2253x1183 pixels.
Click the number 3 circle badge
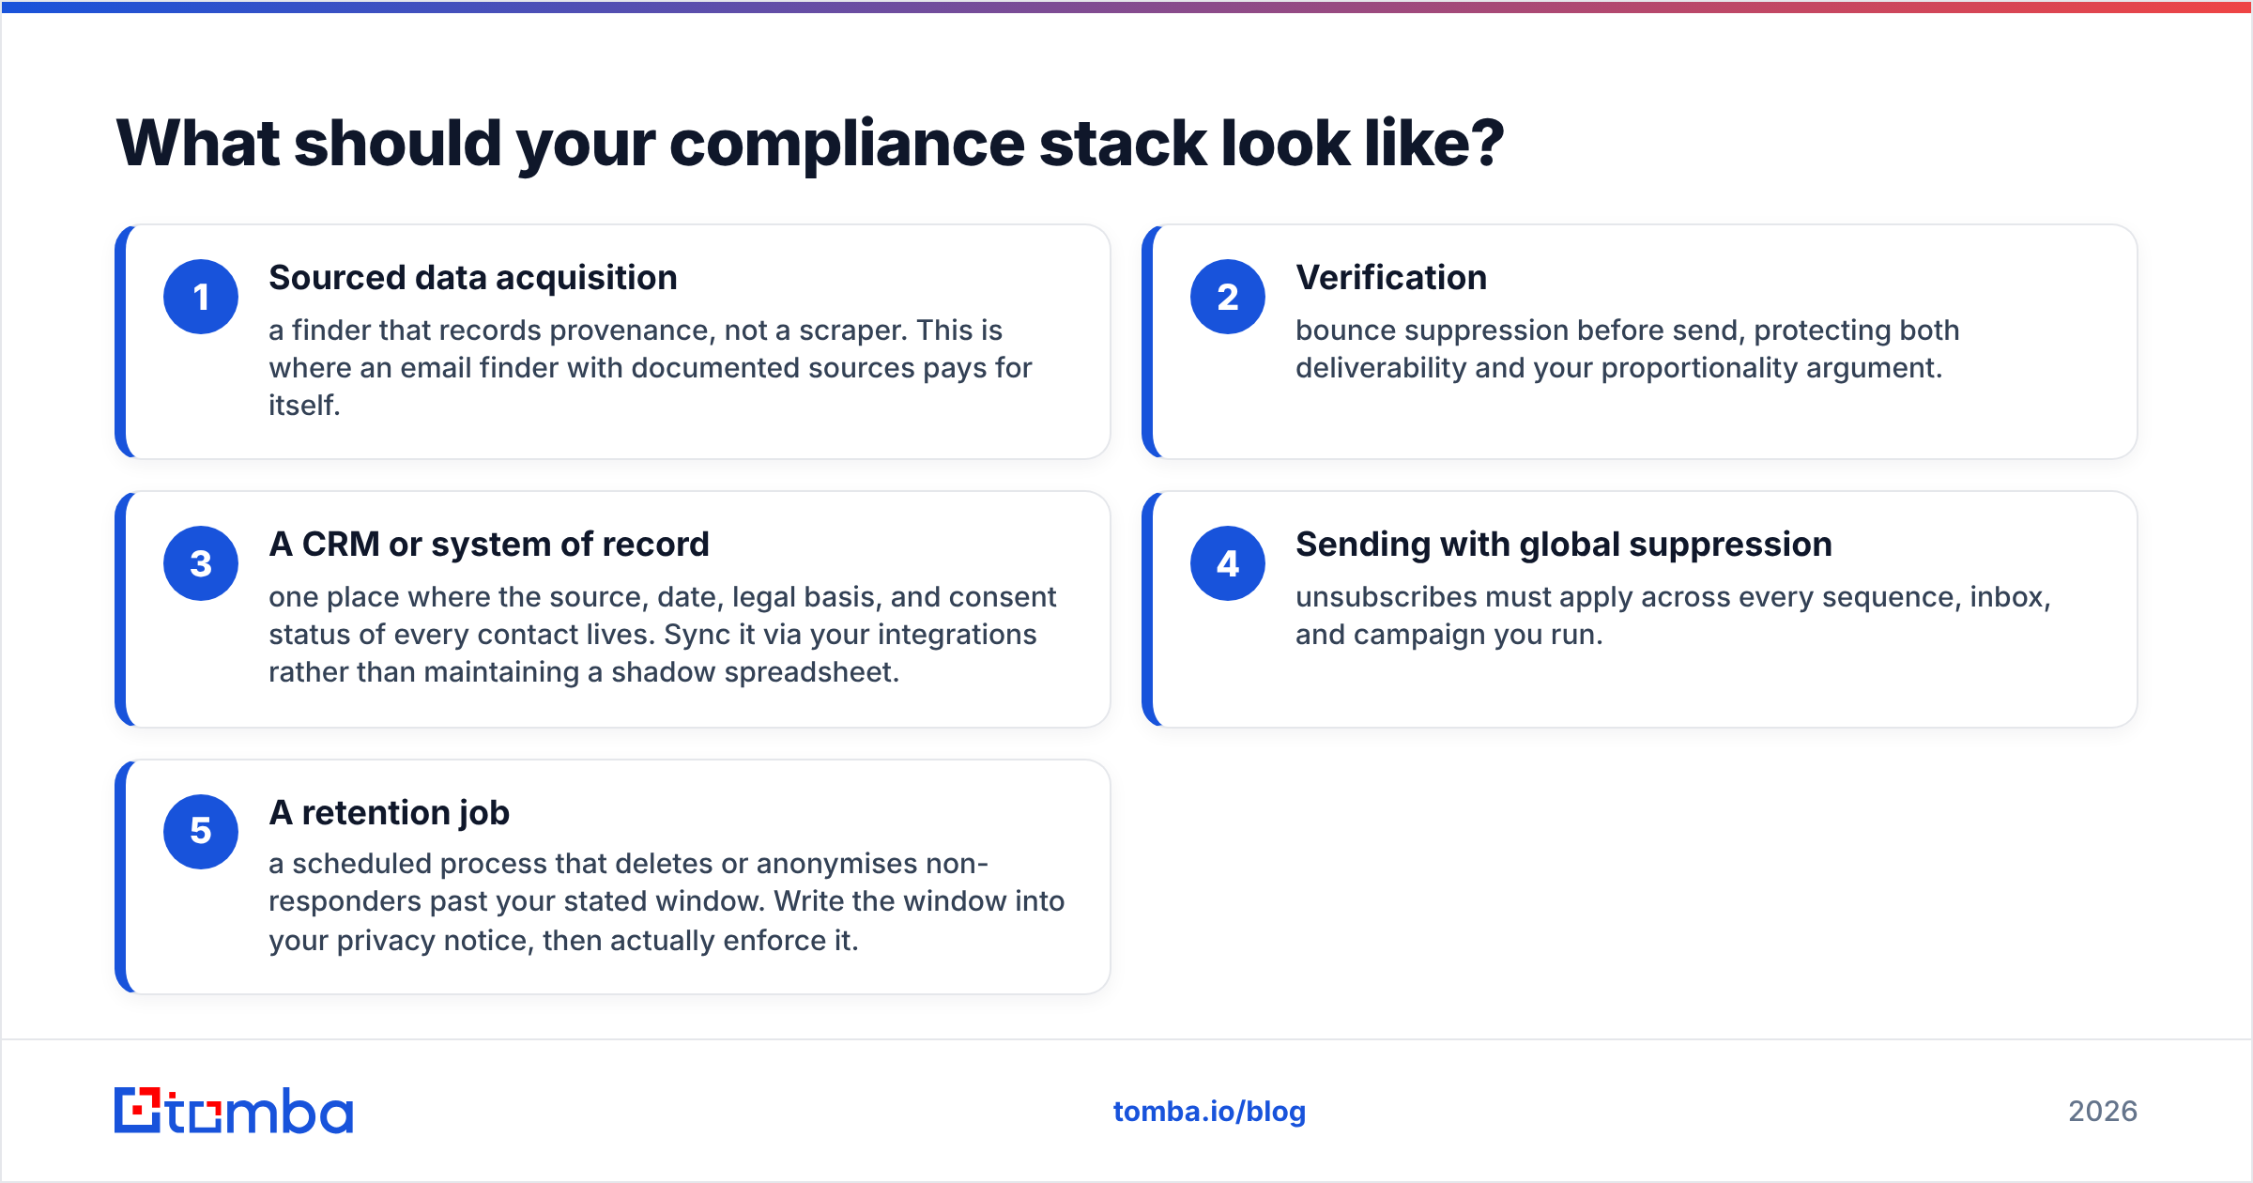(201, 563)
